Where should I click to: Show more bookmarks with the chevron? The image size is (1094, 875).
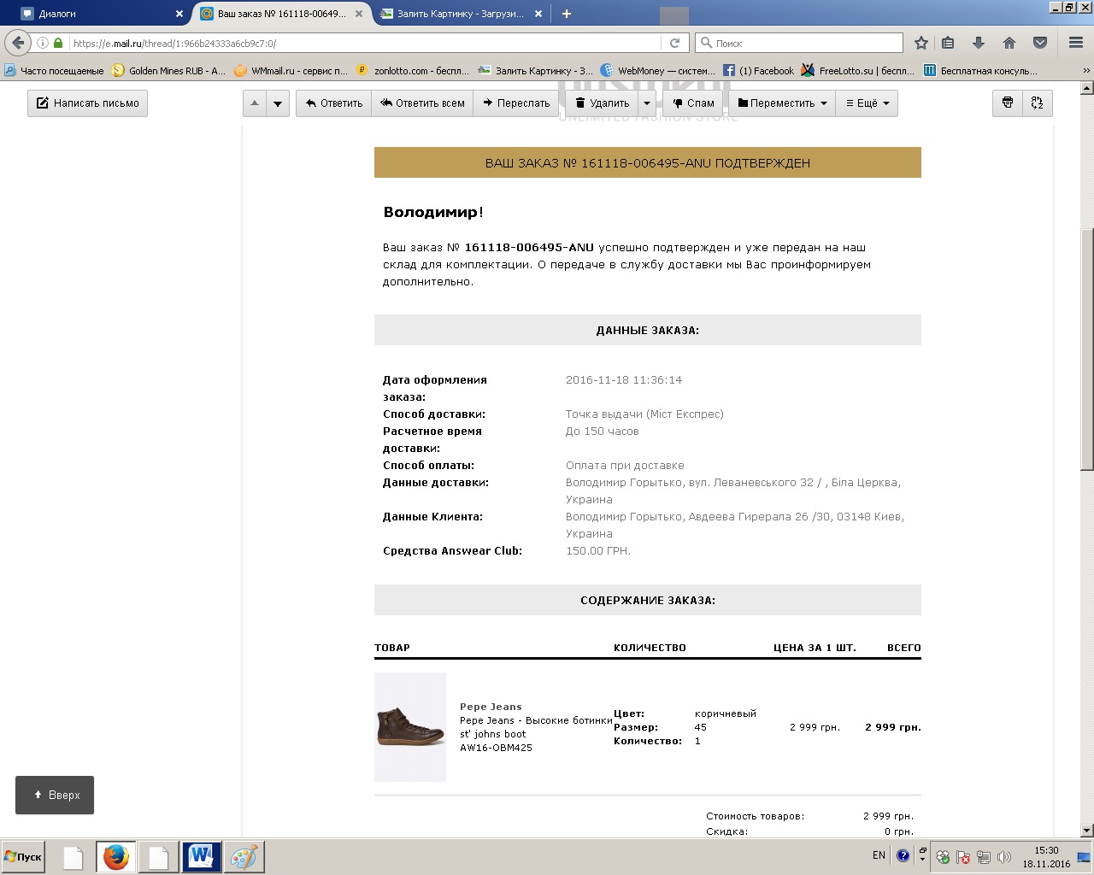(1087, 71)
